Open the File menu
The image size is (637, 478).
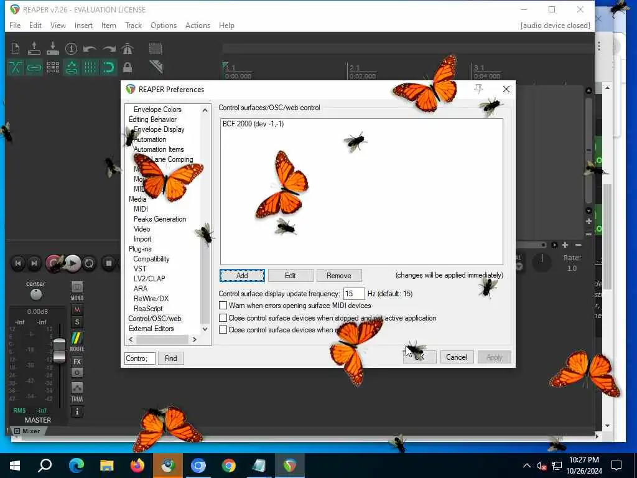click(15, 25)
